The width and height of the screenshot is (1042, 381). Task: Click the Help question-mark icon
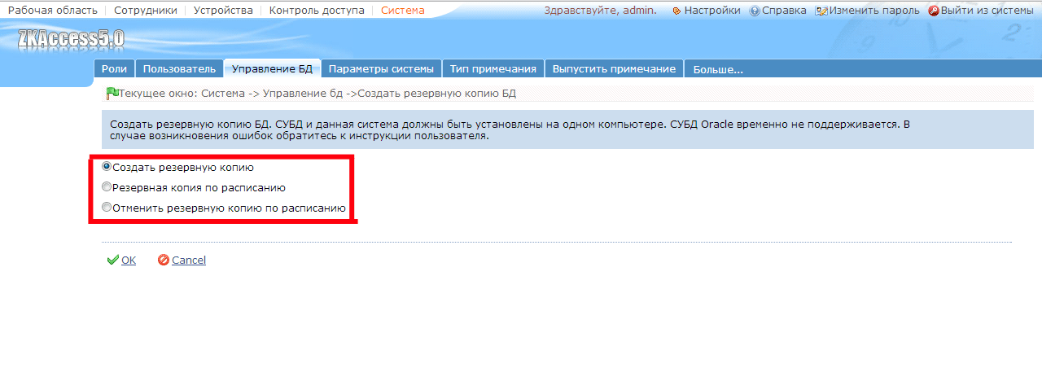755,11
